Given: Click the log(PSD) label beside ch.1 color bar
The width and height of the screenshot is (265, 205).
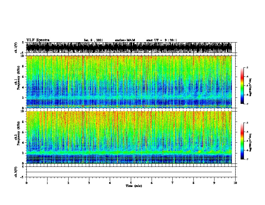Looking at the screenshot, I should coord(250,87).
